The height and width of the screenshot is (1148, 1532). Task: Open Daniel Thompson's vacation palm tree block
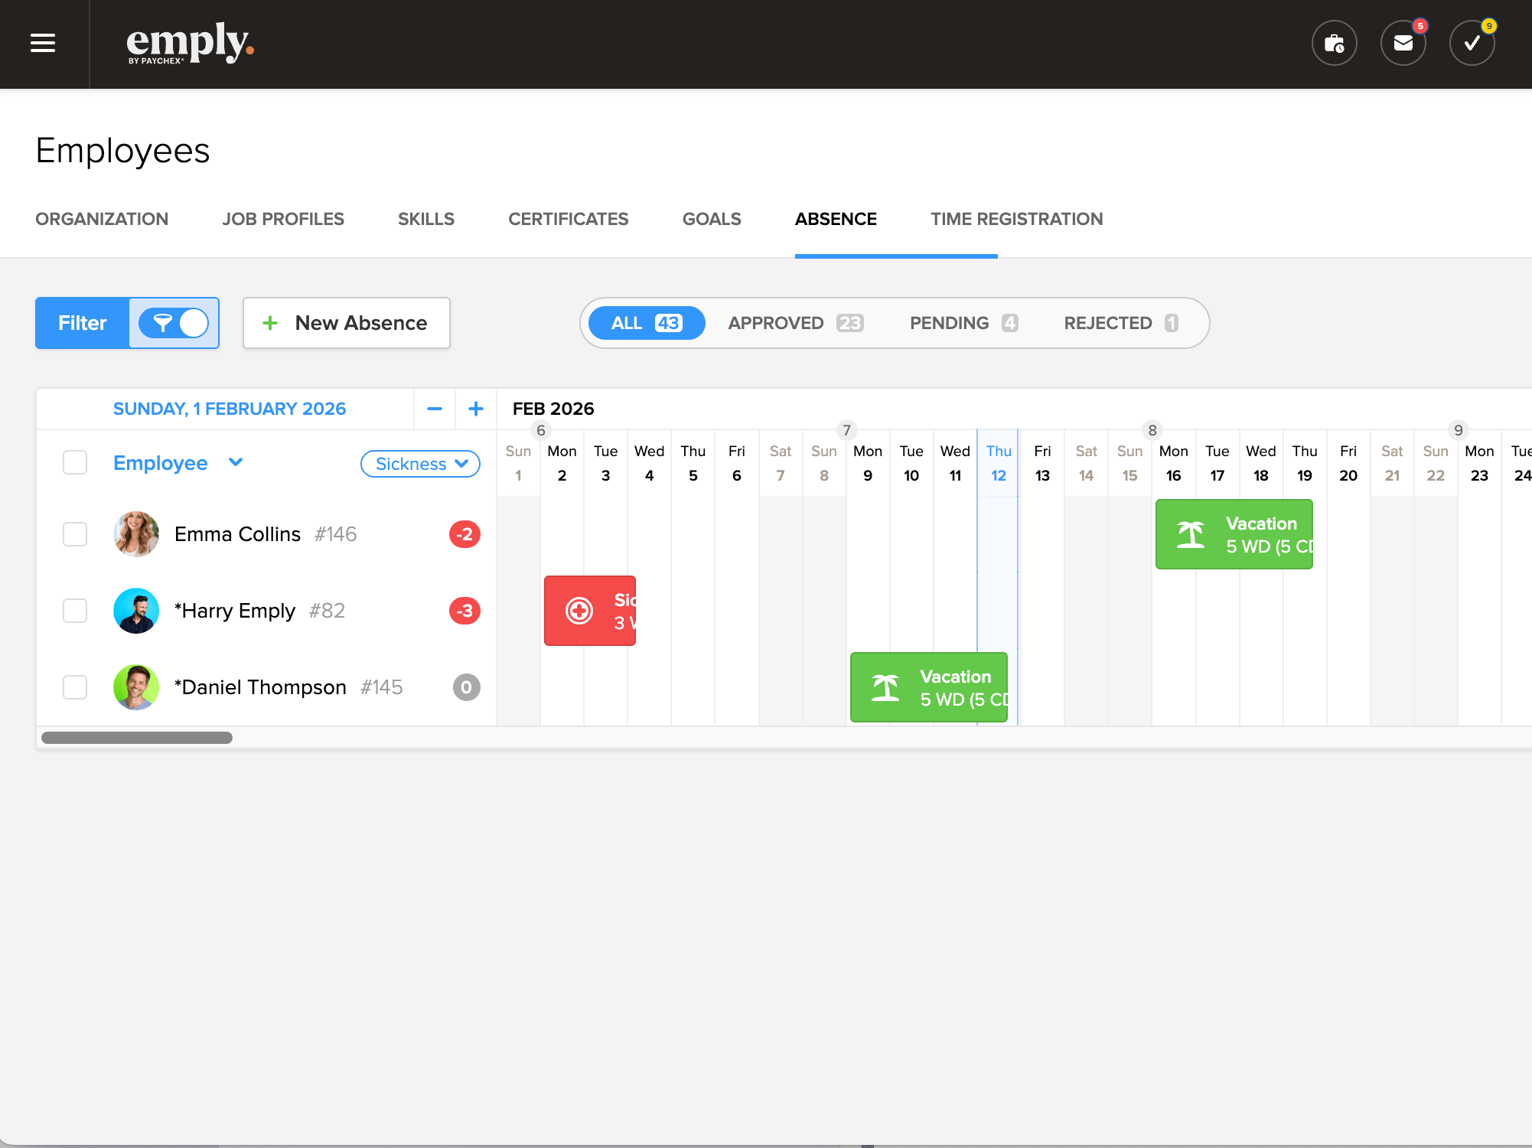[928, 687]
